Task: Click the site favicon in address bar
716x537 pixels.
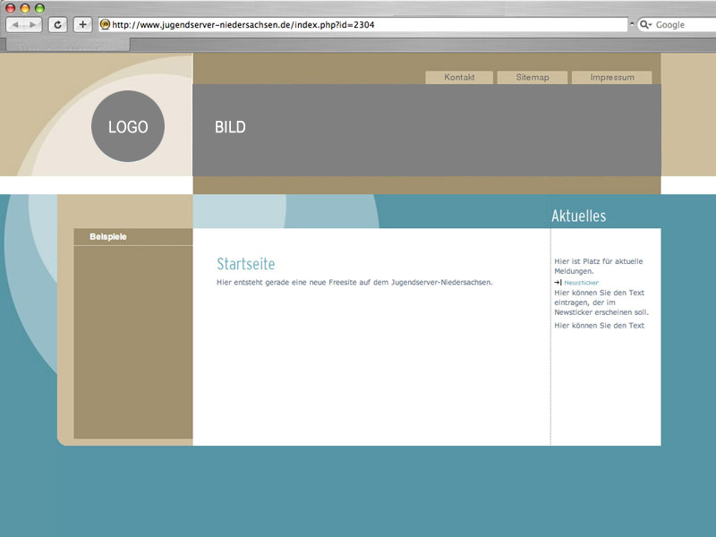Action: [105, 25]
